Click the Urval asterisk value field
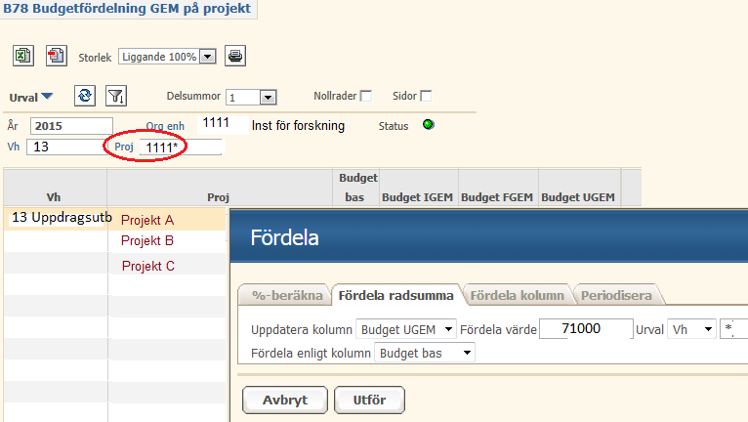The image size is (748, 422). click(x=733, y=329)
